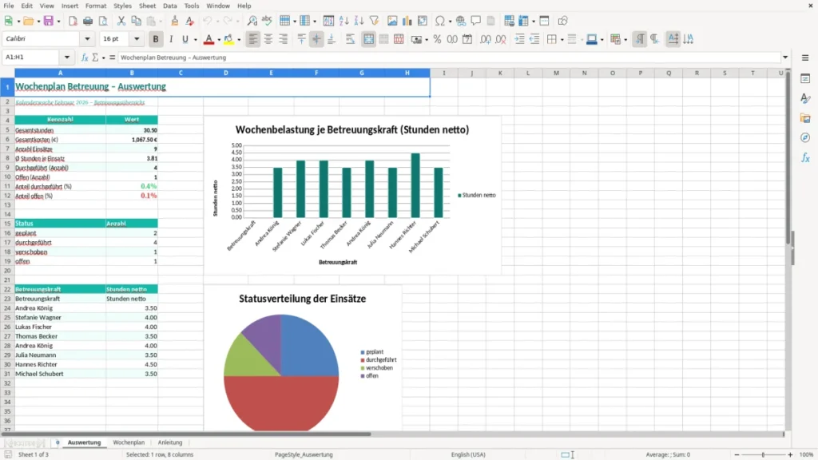Switch to the Anleitung sheet tab

coord(170,442)
